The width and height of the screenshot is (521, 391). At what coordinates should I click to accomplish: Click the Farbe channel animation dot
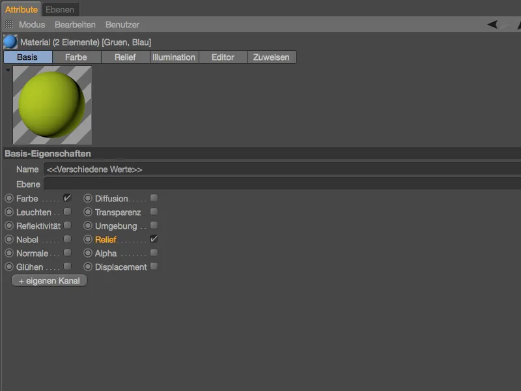tap(9, 199)
